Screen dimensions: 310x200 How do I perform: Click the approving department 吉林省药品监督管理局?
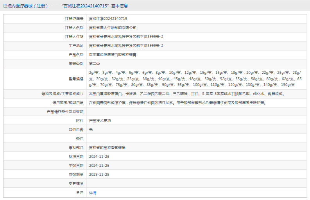click(x=107, y=148)
